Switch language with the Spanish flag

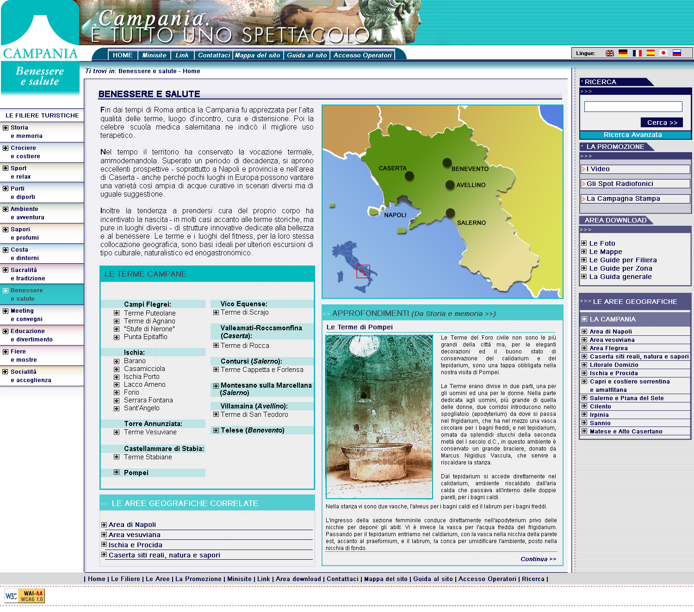coord(651,53)
